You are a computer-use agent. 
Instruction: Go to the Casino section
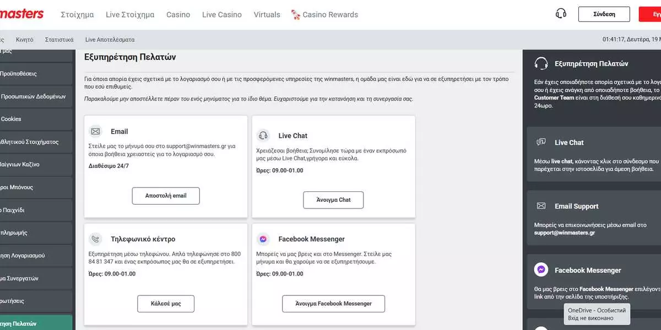178,15
